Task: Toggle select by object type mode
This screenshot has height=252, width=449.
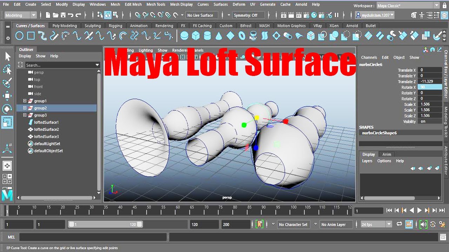Action: (x=108, y=15)
